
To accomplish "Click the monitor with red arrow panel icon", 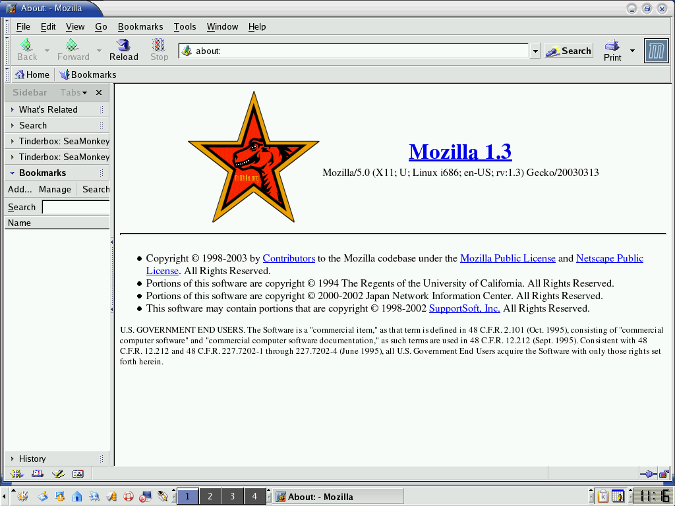I will point(146,497).
